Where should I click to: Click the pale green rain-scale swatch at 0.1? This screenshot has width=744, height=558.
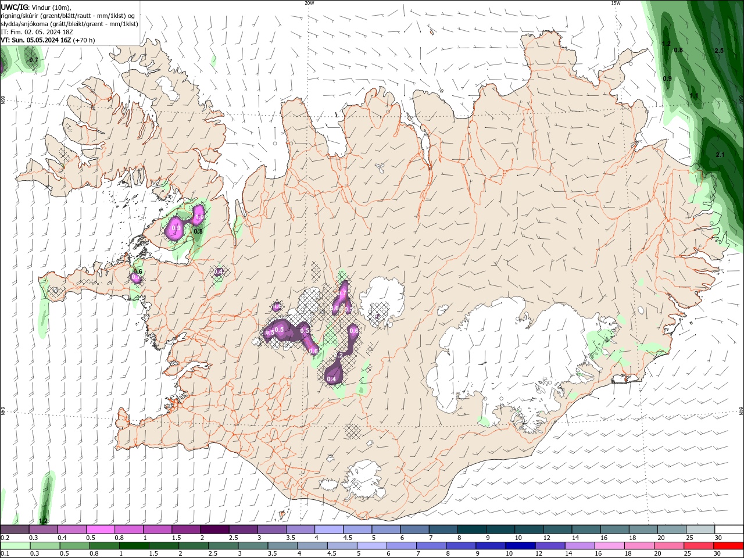click(x=15, y=546)
